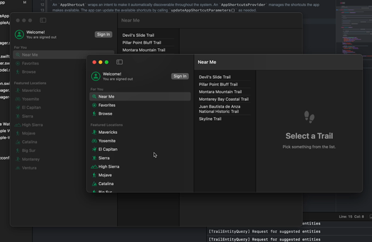Choose Monterey Bay Coastal Trail
This screenshot has height=242, width=372.
point(224,99)
